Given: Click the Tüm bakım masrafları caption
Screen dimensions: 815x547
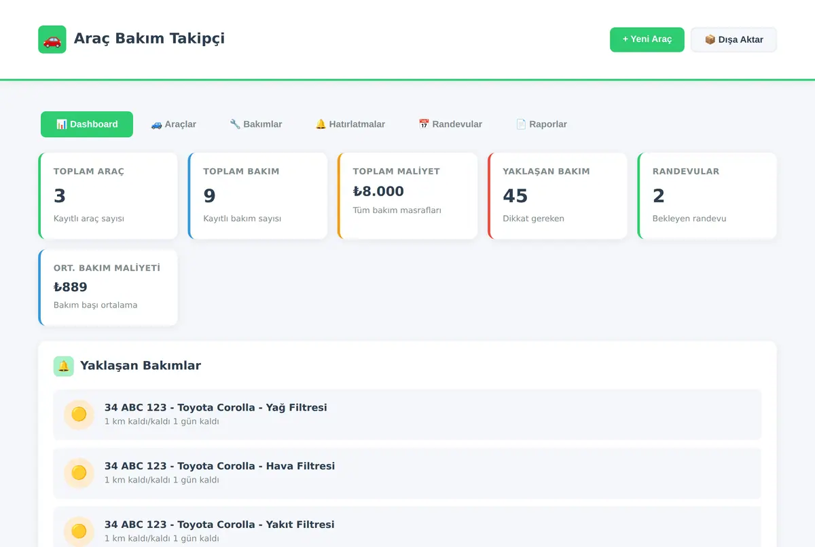Looking at the screenshot, I should pos(397,210).
